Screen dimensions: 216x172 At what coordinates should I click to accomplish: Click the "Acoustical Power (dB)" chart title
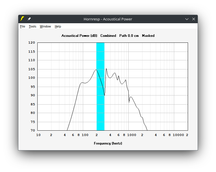tap(79, 36)
